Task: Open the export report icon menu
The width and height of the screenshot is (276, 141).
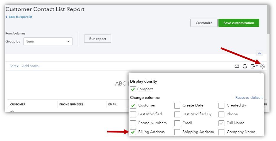Action: click(x=254, y=66)
